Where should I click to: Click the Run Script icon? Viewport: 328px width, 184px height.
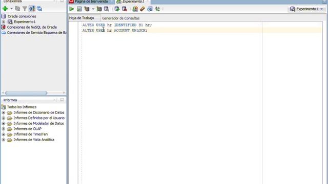pyautogui.click(x=79, y=9)
